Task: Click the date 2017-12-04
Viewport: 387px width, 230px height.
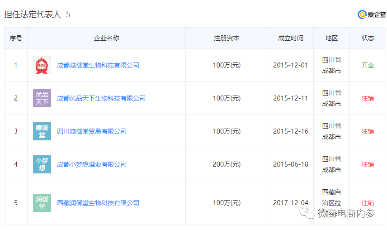Action: coord(291,203)
